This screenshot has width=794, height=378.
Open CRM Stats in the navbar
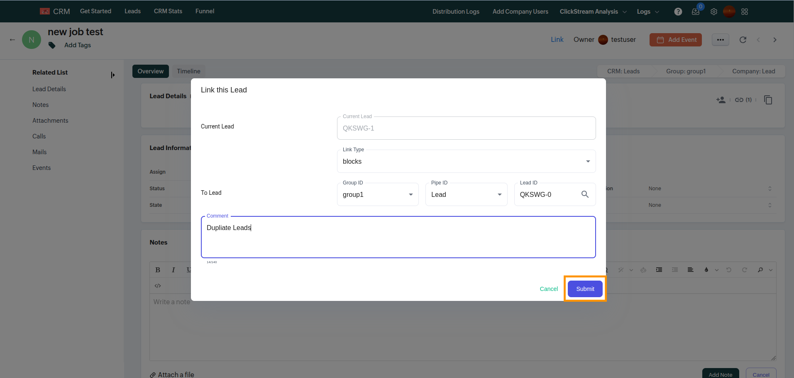click(x=168, y=11)
